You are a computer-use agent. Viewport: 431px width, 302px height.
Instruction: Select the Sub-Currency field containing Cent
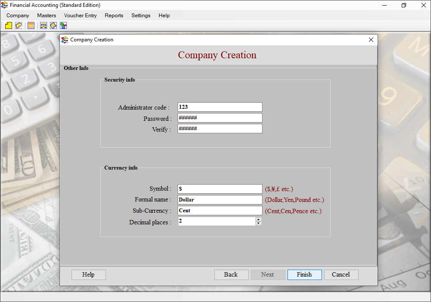[x=220, y=211]
